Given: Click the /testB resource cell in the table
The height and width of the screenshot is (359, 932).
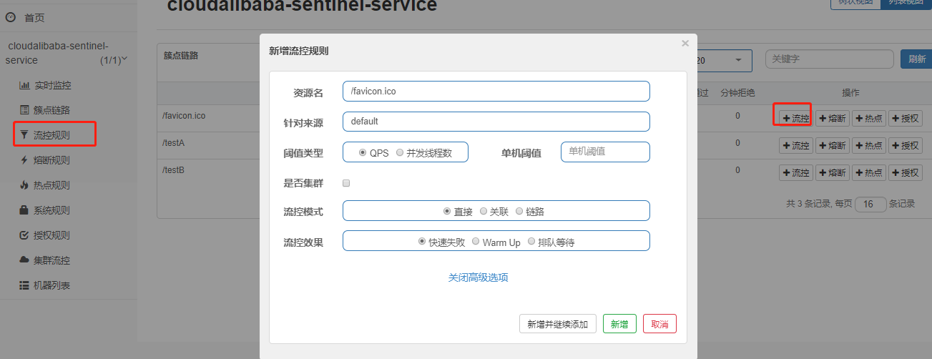Looking at the screenshot, I should point(174,170).
